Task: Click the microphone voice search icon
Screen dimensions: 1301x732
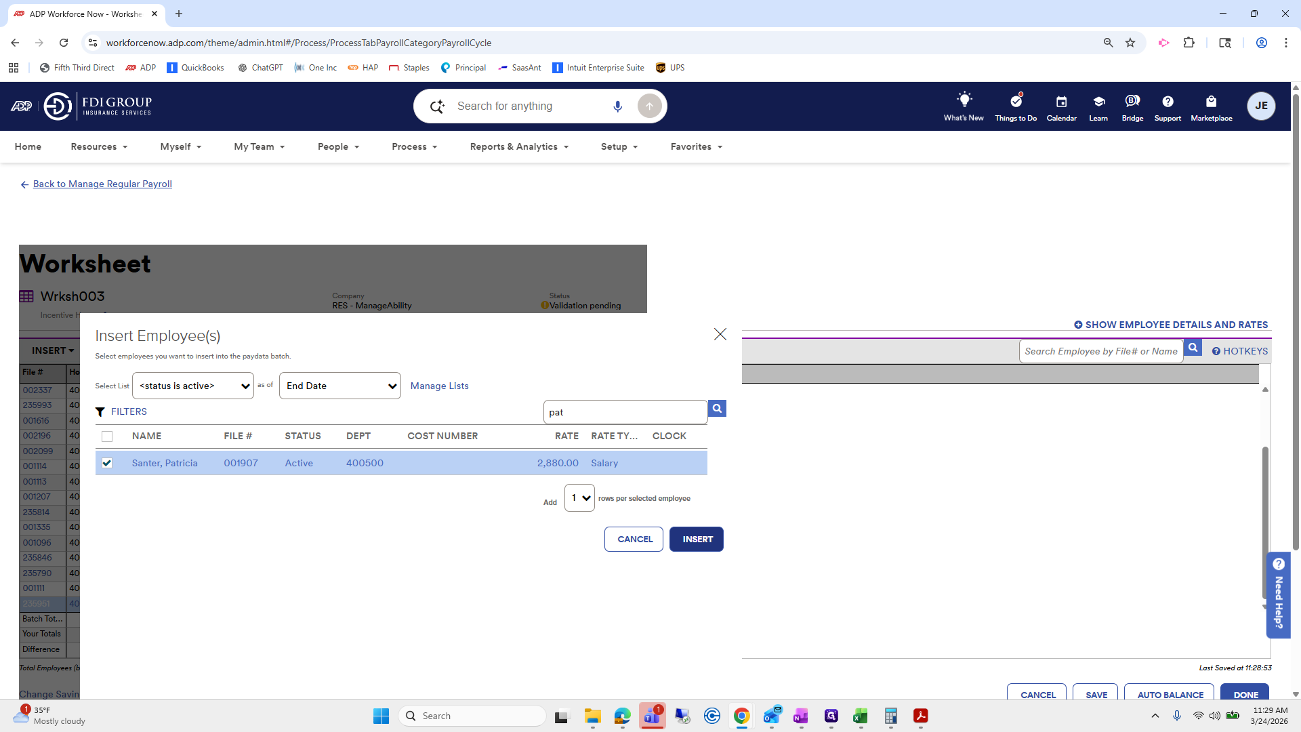Action: point(617,106)
